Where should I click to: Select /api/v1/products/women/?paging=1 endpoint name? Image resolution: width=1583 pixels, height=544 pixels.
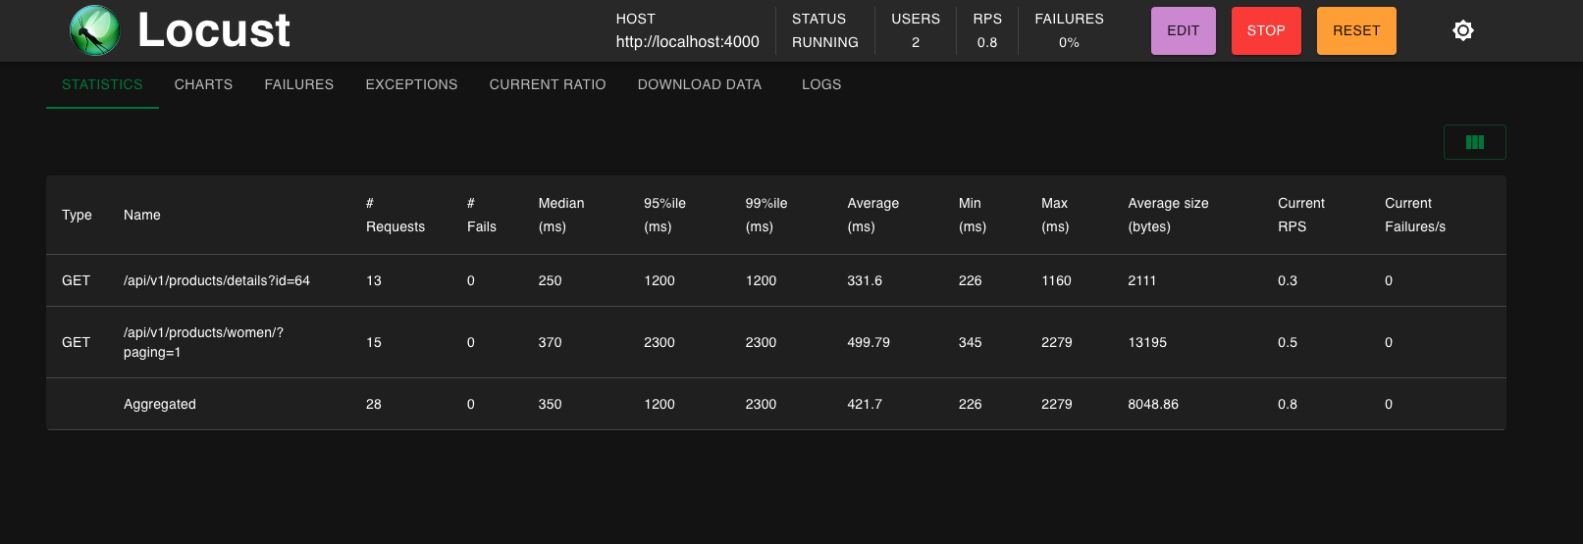pyautogui.click(x=203, y=342)
